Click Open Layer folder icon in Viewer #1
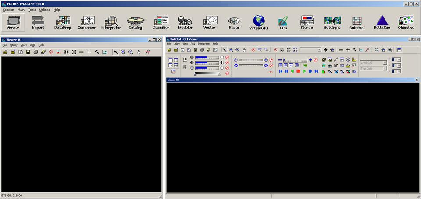The width and height of the screenshot is (421, 199). point(5,52)
